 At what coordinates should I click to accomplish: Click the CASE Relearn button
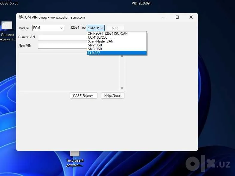[84, 96]
